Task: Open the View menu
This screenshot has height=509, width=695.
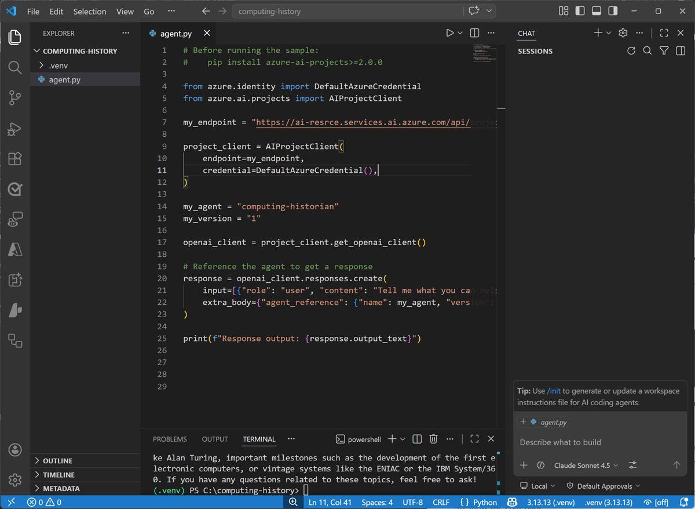Action: coord(125,11)
